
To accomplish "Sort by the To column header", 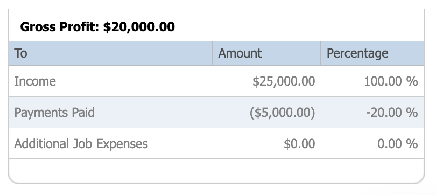I will point(110,53).
